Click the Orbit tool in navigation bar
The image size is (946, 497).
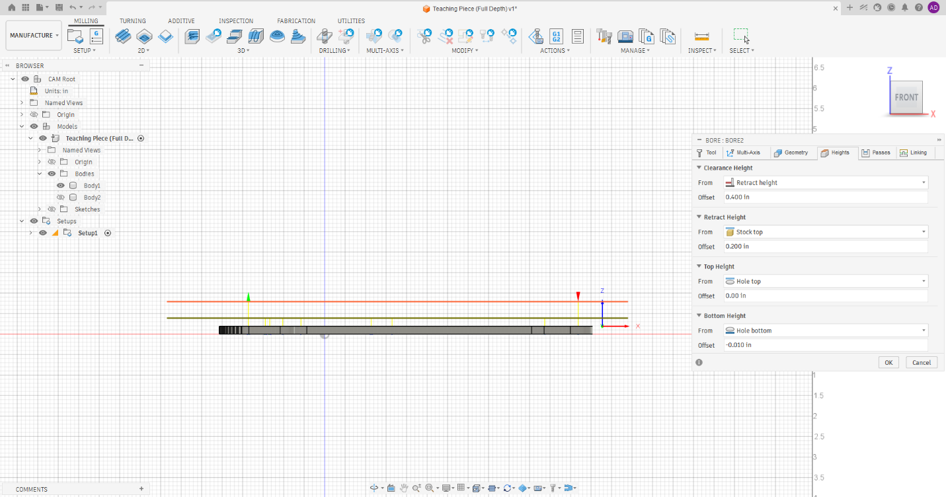tap(375, 488)
